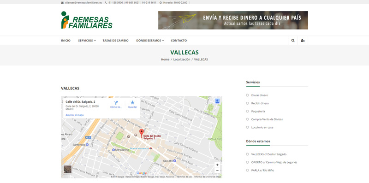Click the Cómo llegar directions icon
The height and width of the screenshot is (183, 369).
click(x=116, y=103)
